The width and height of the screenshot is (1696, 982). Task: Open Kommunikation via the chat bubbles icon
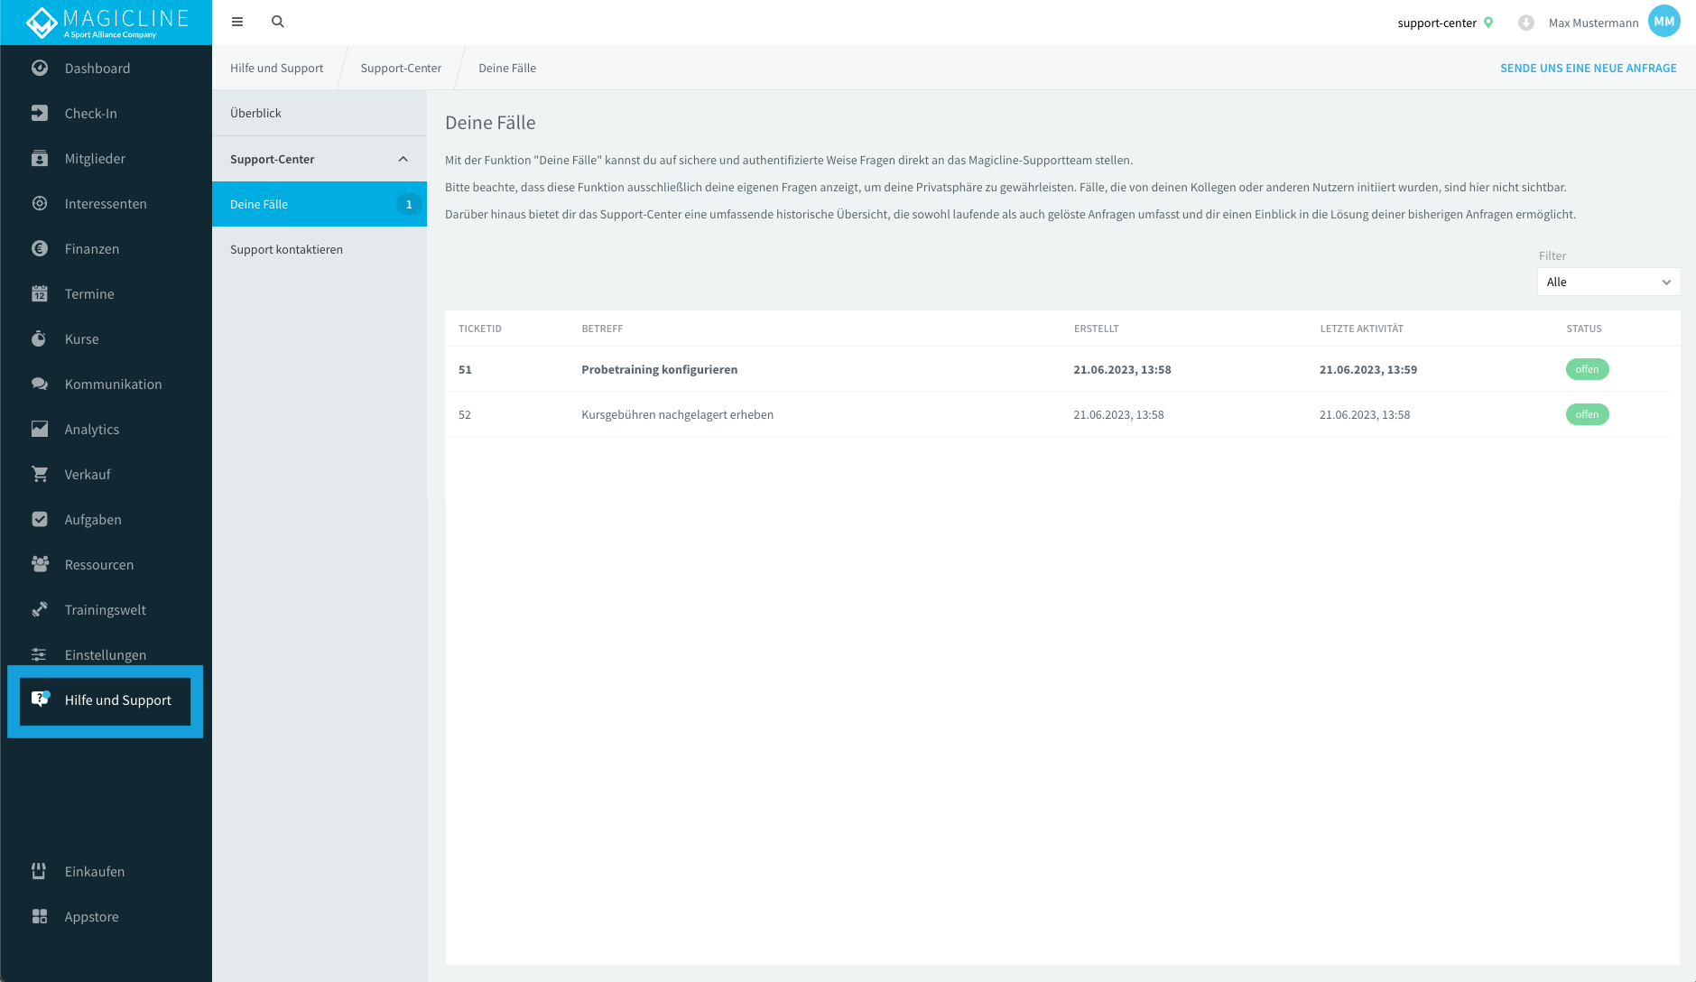[40, 384]
